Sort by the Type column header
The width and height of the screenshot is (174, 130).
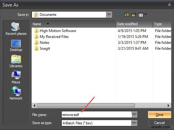(x=162, y=24)
